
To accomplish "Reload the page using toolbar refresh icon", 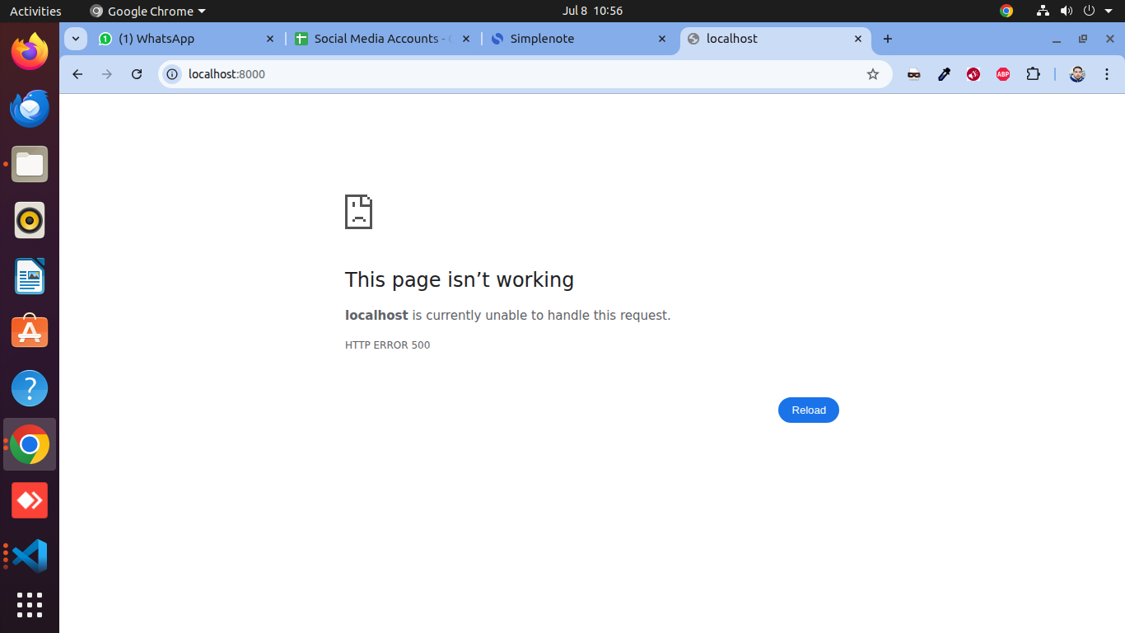I will click(x=137, y=74).
